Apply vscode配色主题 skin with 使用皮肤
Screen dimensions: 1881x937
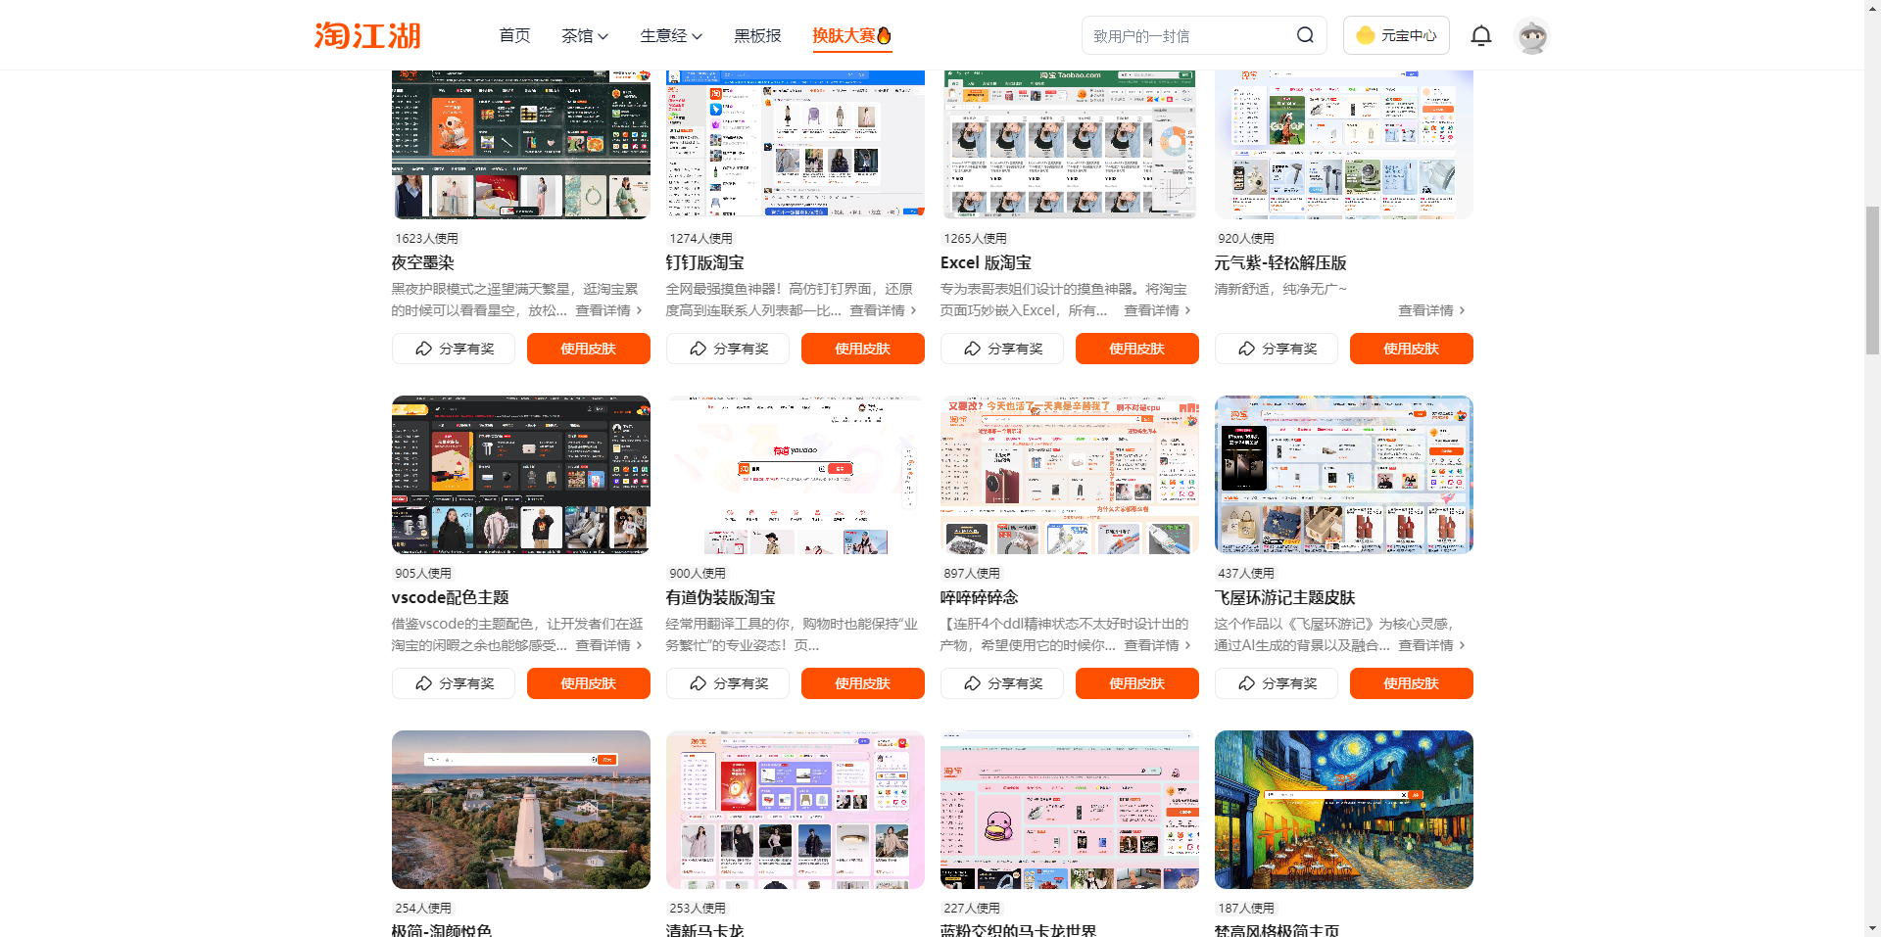point(589,683)
